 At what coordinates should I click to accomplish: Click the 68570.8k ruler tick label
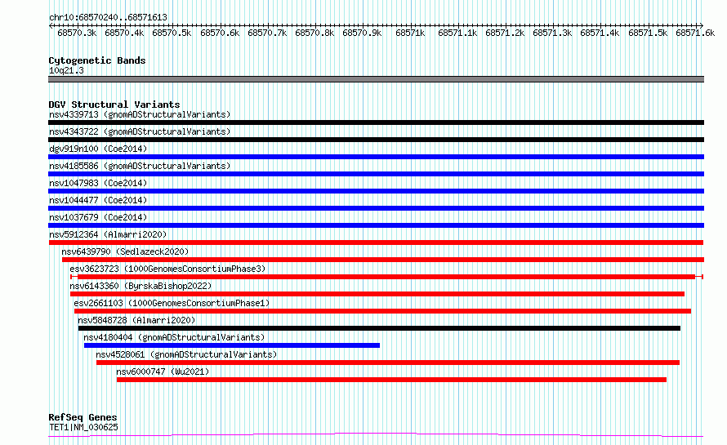(314, 33)
